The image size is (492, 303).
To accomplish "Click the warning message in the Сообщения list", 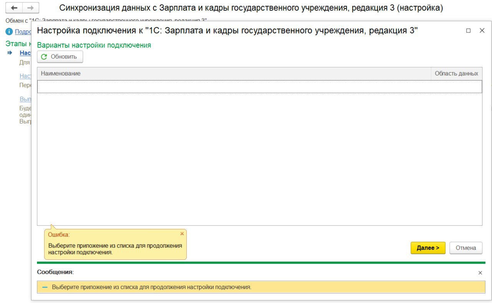I will pos(261,287).
